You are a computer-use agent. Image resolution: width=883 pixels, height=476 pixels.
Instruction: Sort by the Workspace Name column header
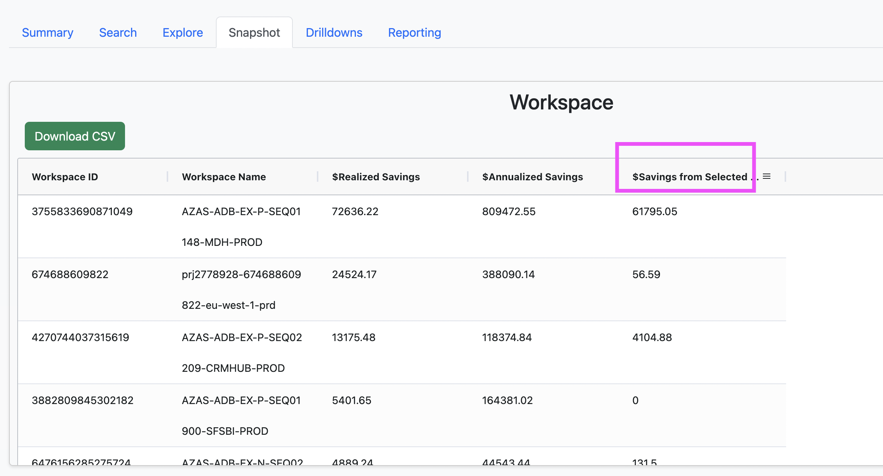coord(224,177)
